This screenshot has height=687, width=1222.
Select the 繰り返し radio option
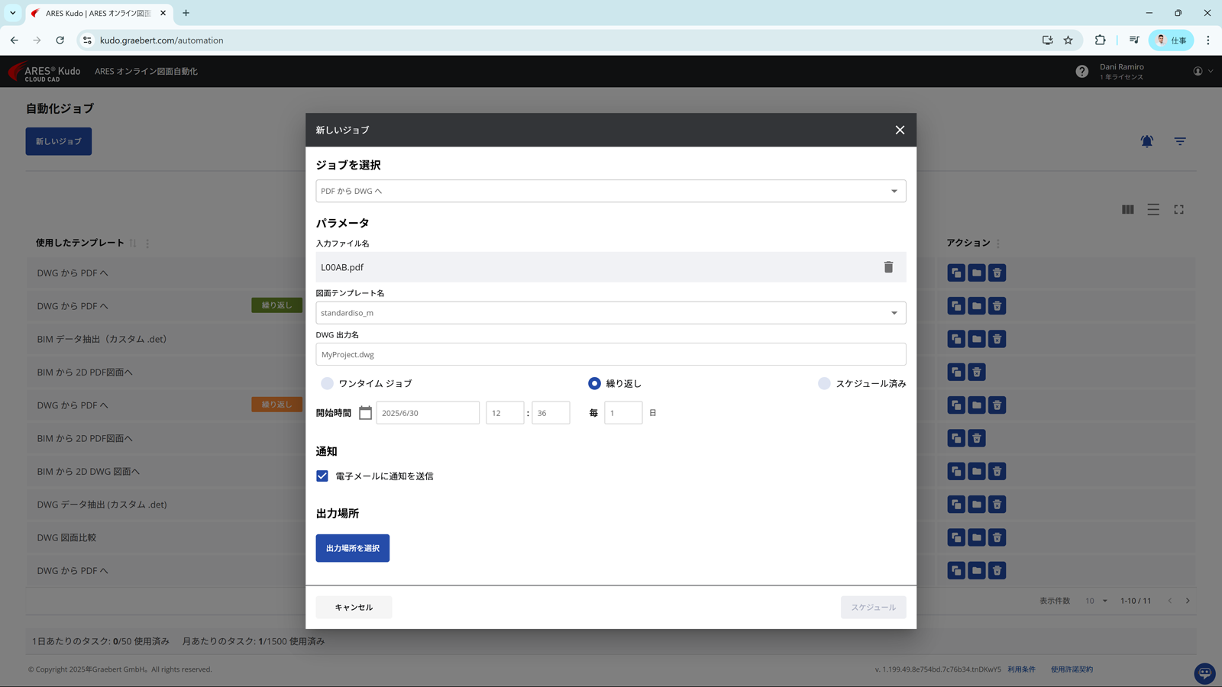(x=594, y=383)
